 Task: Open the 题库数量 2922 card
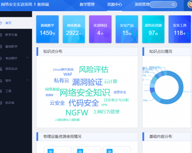(74, 29)
